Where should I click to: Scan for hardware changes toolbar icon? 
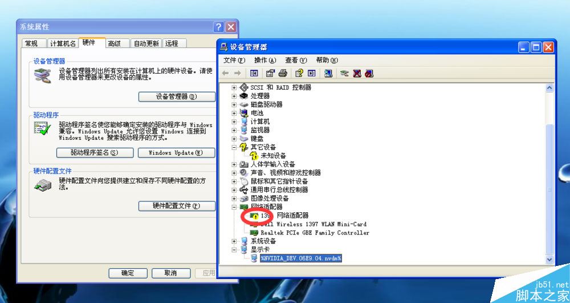point(328,73)
